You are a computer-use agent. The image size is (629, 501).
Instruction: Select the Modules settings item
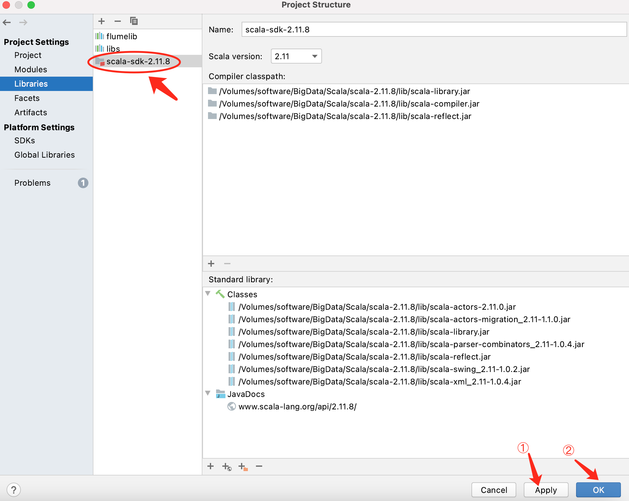coord(31,69)
